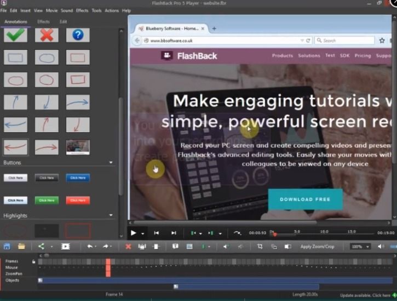Click the playback looping arrow icon
The height and width of the screenshot is (301, 397).
pos(237,233)
